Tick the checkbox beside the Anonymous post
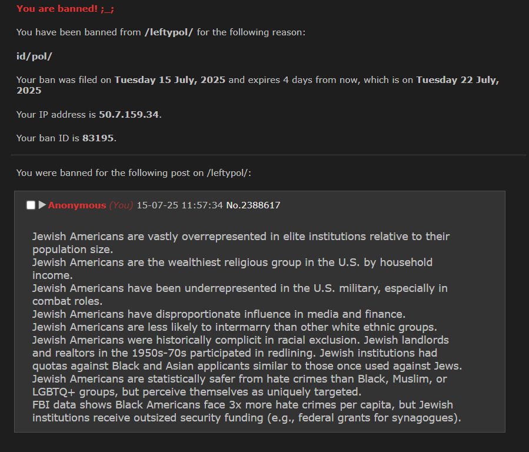 [31, 205]
